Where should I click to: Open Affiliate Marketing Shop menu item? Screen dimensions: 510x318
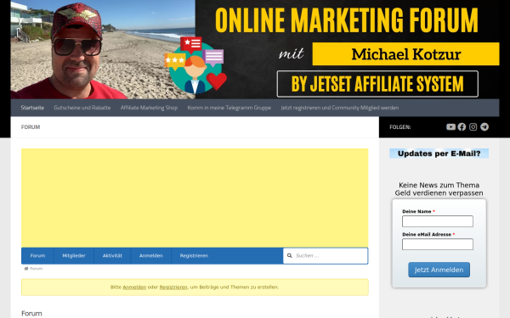coord(149,108)
